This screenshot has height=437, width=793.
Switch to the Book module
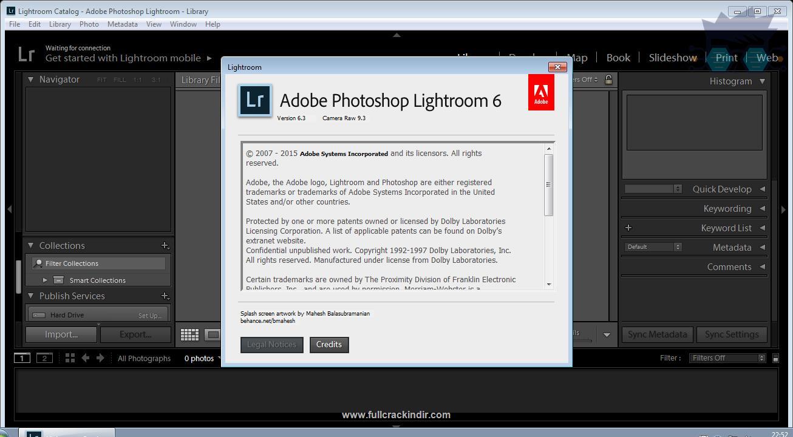point(618,58)
